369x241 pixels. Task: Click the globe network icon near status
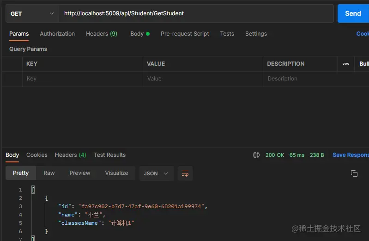pyautogui.click(x=256, y=155)
